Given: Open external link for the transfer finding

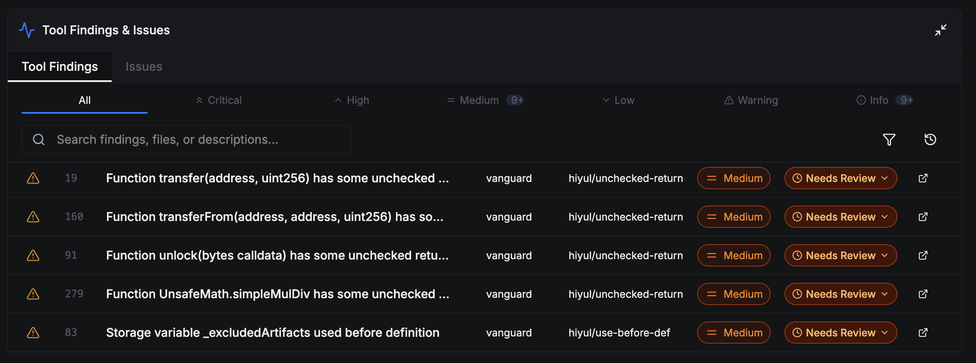Looking at the screenshot, I should pyautogui.click(x=923, y=178).
